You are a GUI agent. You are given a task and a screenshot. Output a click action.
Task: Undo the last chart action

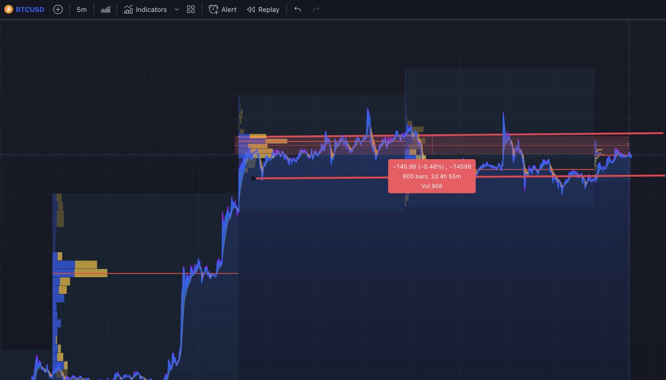(x=297, y=9)
